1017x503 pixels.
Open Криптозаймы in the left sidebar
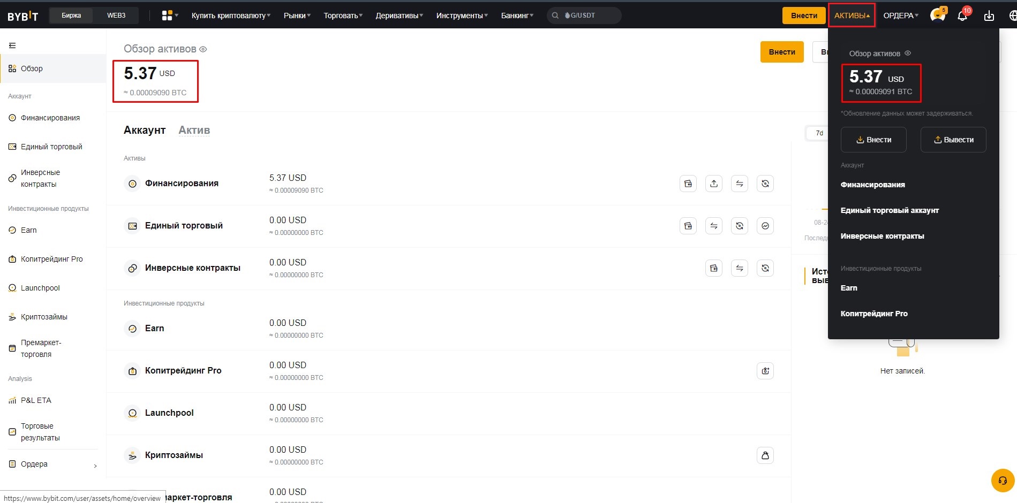pyautogui.click(x=53, y=317)
